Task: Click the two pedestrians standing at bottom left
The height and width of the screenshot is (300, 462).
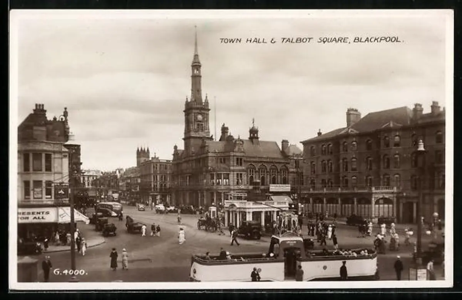Action: pos(119,259)
